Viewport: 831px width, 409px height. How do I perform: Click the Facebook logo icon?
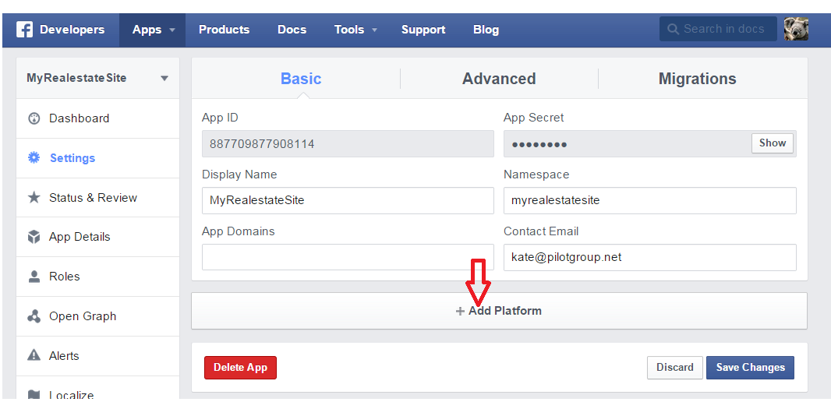(24, 30)
